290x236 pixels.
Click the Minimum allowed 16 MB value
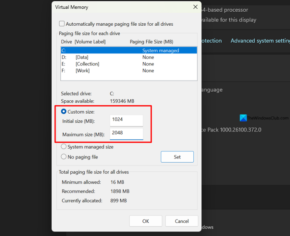point(117,182)
